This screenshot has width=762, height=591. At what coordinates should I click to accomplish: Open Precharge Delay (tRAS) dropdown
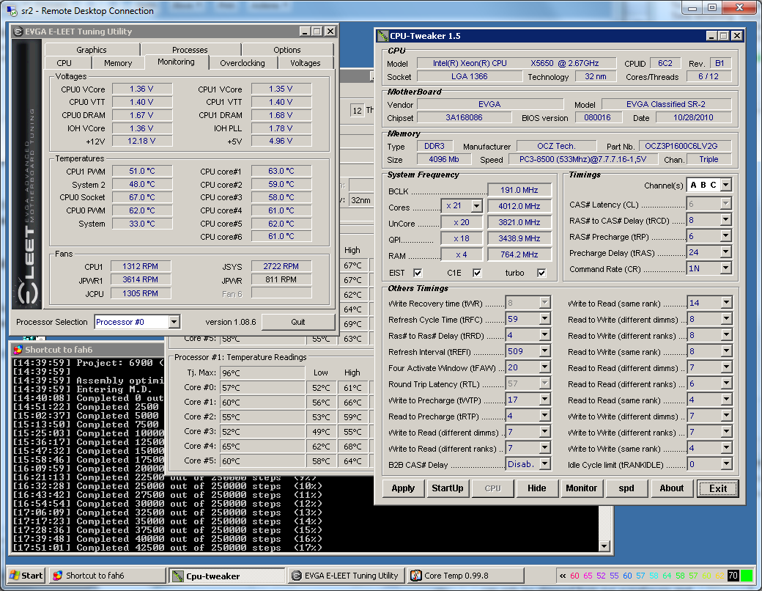point(725,252)
